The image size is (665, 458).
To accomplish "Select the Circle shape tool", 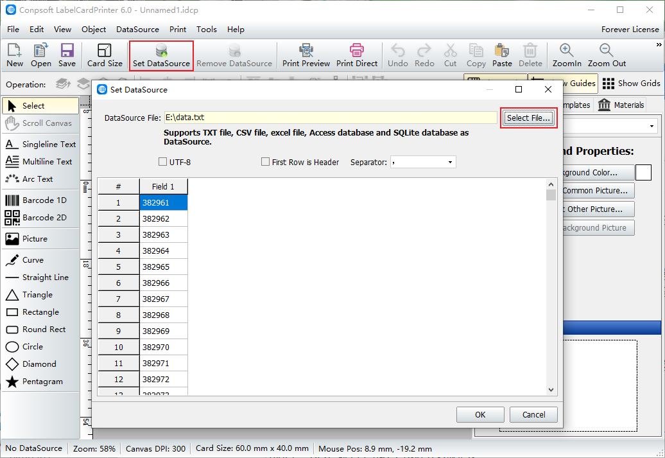I will (x=40, y=347).
